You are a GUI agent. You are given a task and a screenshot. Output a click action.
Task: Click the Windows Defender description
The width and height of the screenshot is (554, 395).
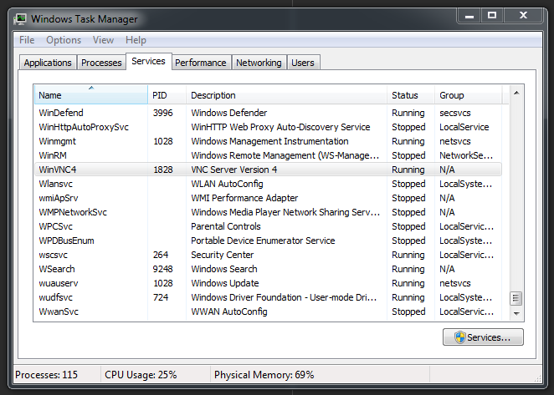[229, 113]
